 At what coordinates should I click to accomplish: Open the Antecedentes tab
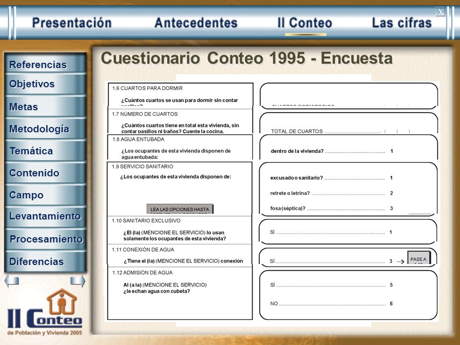(x=195, y=23)
